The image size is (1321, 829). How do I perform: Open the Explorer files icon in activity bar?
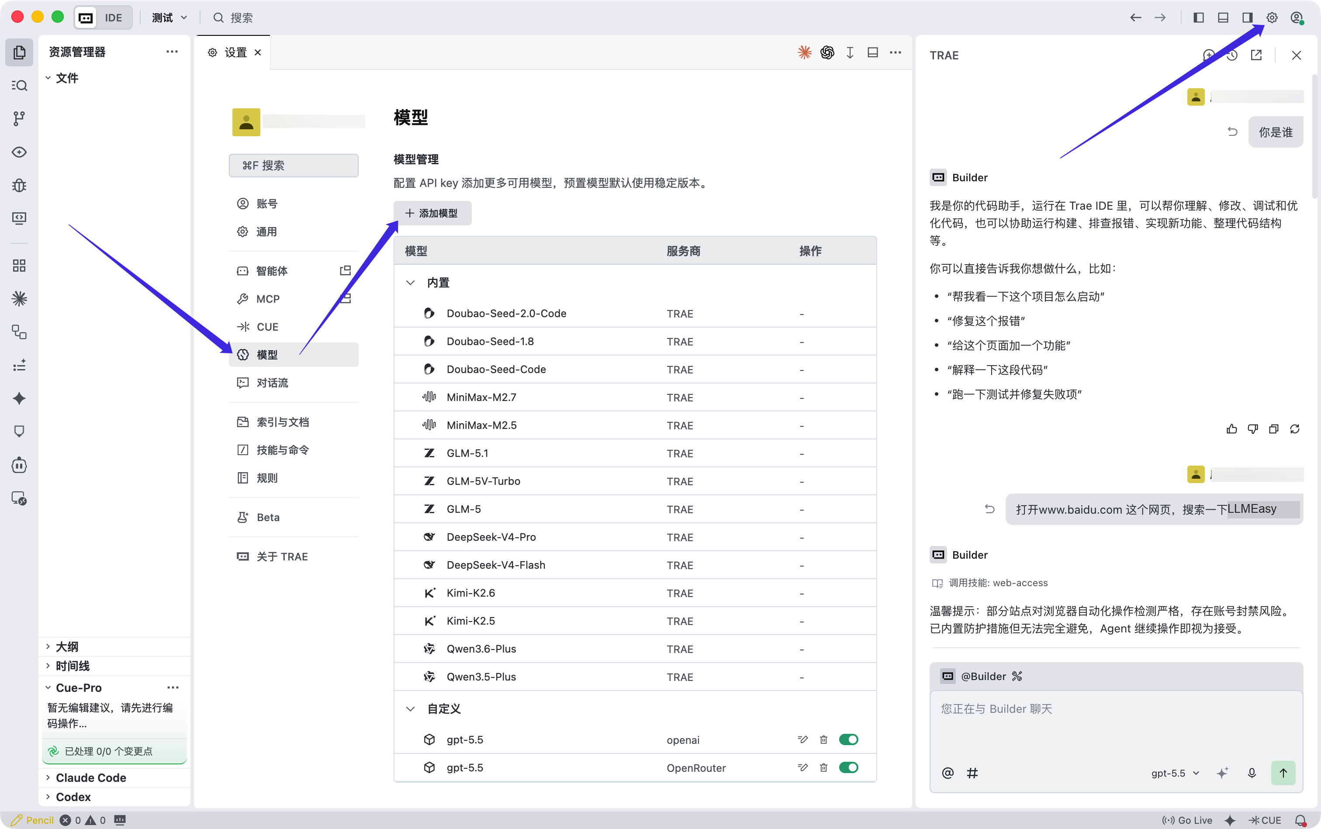(19, 52)
